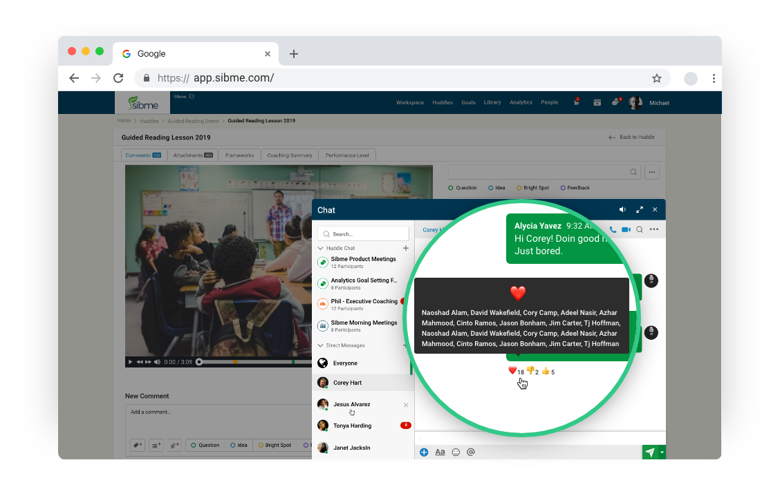780x487 pixels.
Task: Click Michael's profile photo in the header
Action: (635, 103)
